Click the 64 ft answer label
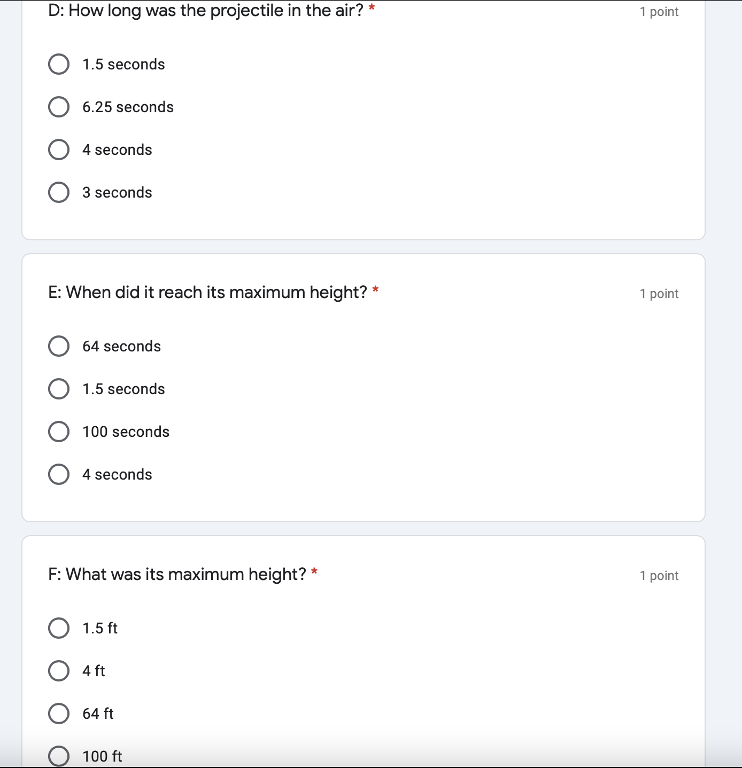The height and width of the screenshot is (768, 742). click(98, 714)
